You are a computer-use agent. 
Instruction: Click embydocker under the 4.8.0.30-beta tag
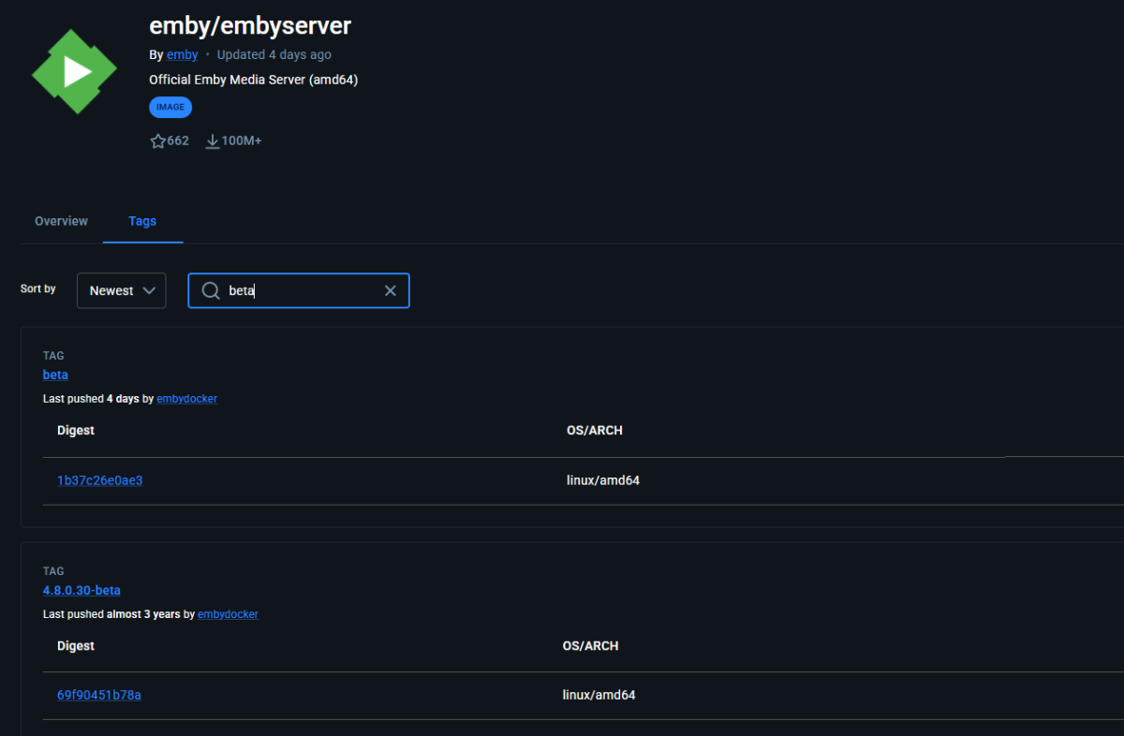pos(228,614)
